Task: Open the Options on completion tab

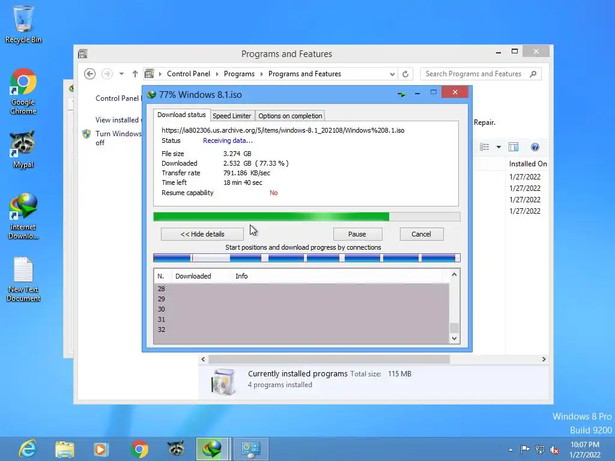Action: [290, 116]
